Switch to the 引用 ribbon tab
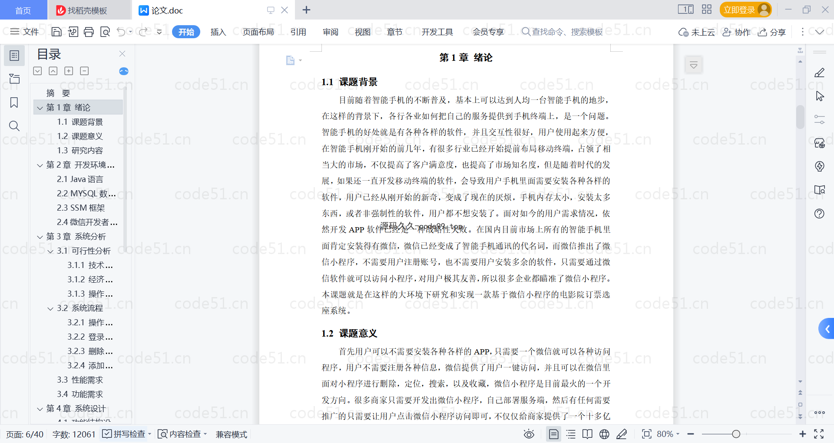 [298, 32]
